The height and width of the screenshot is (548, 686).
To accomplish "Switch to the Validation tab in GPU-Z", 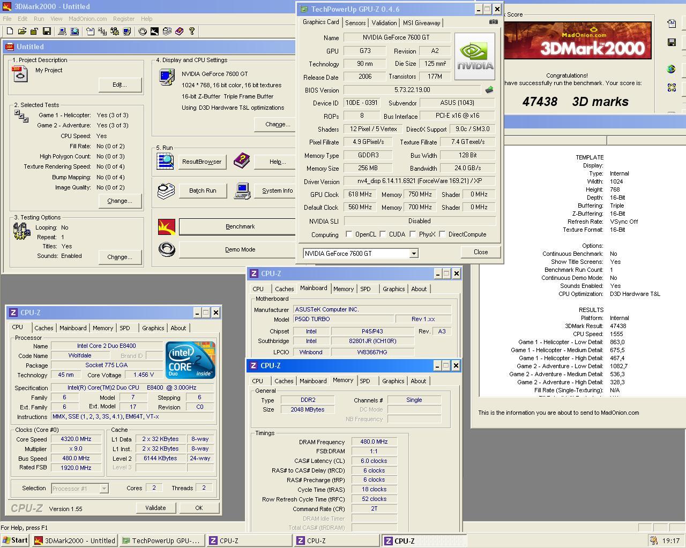I will [384, 22].
